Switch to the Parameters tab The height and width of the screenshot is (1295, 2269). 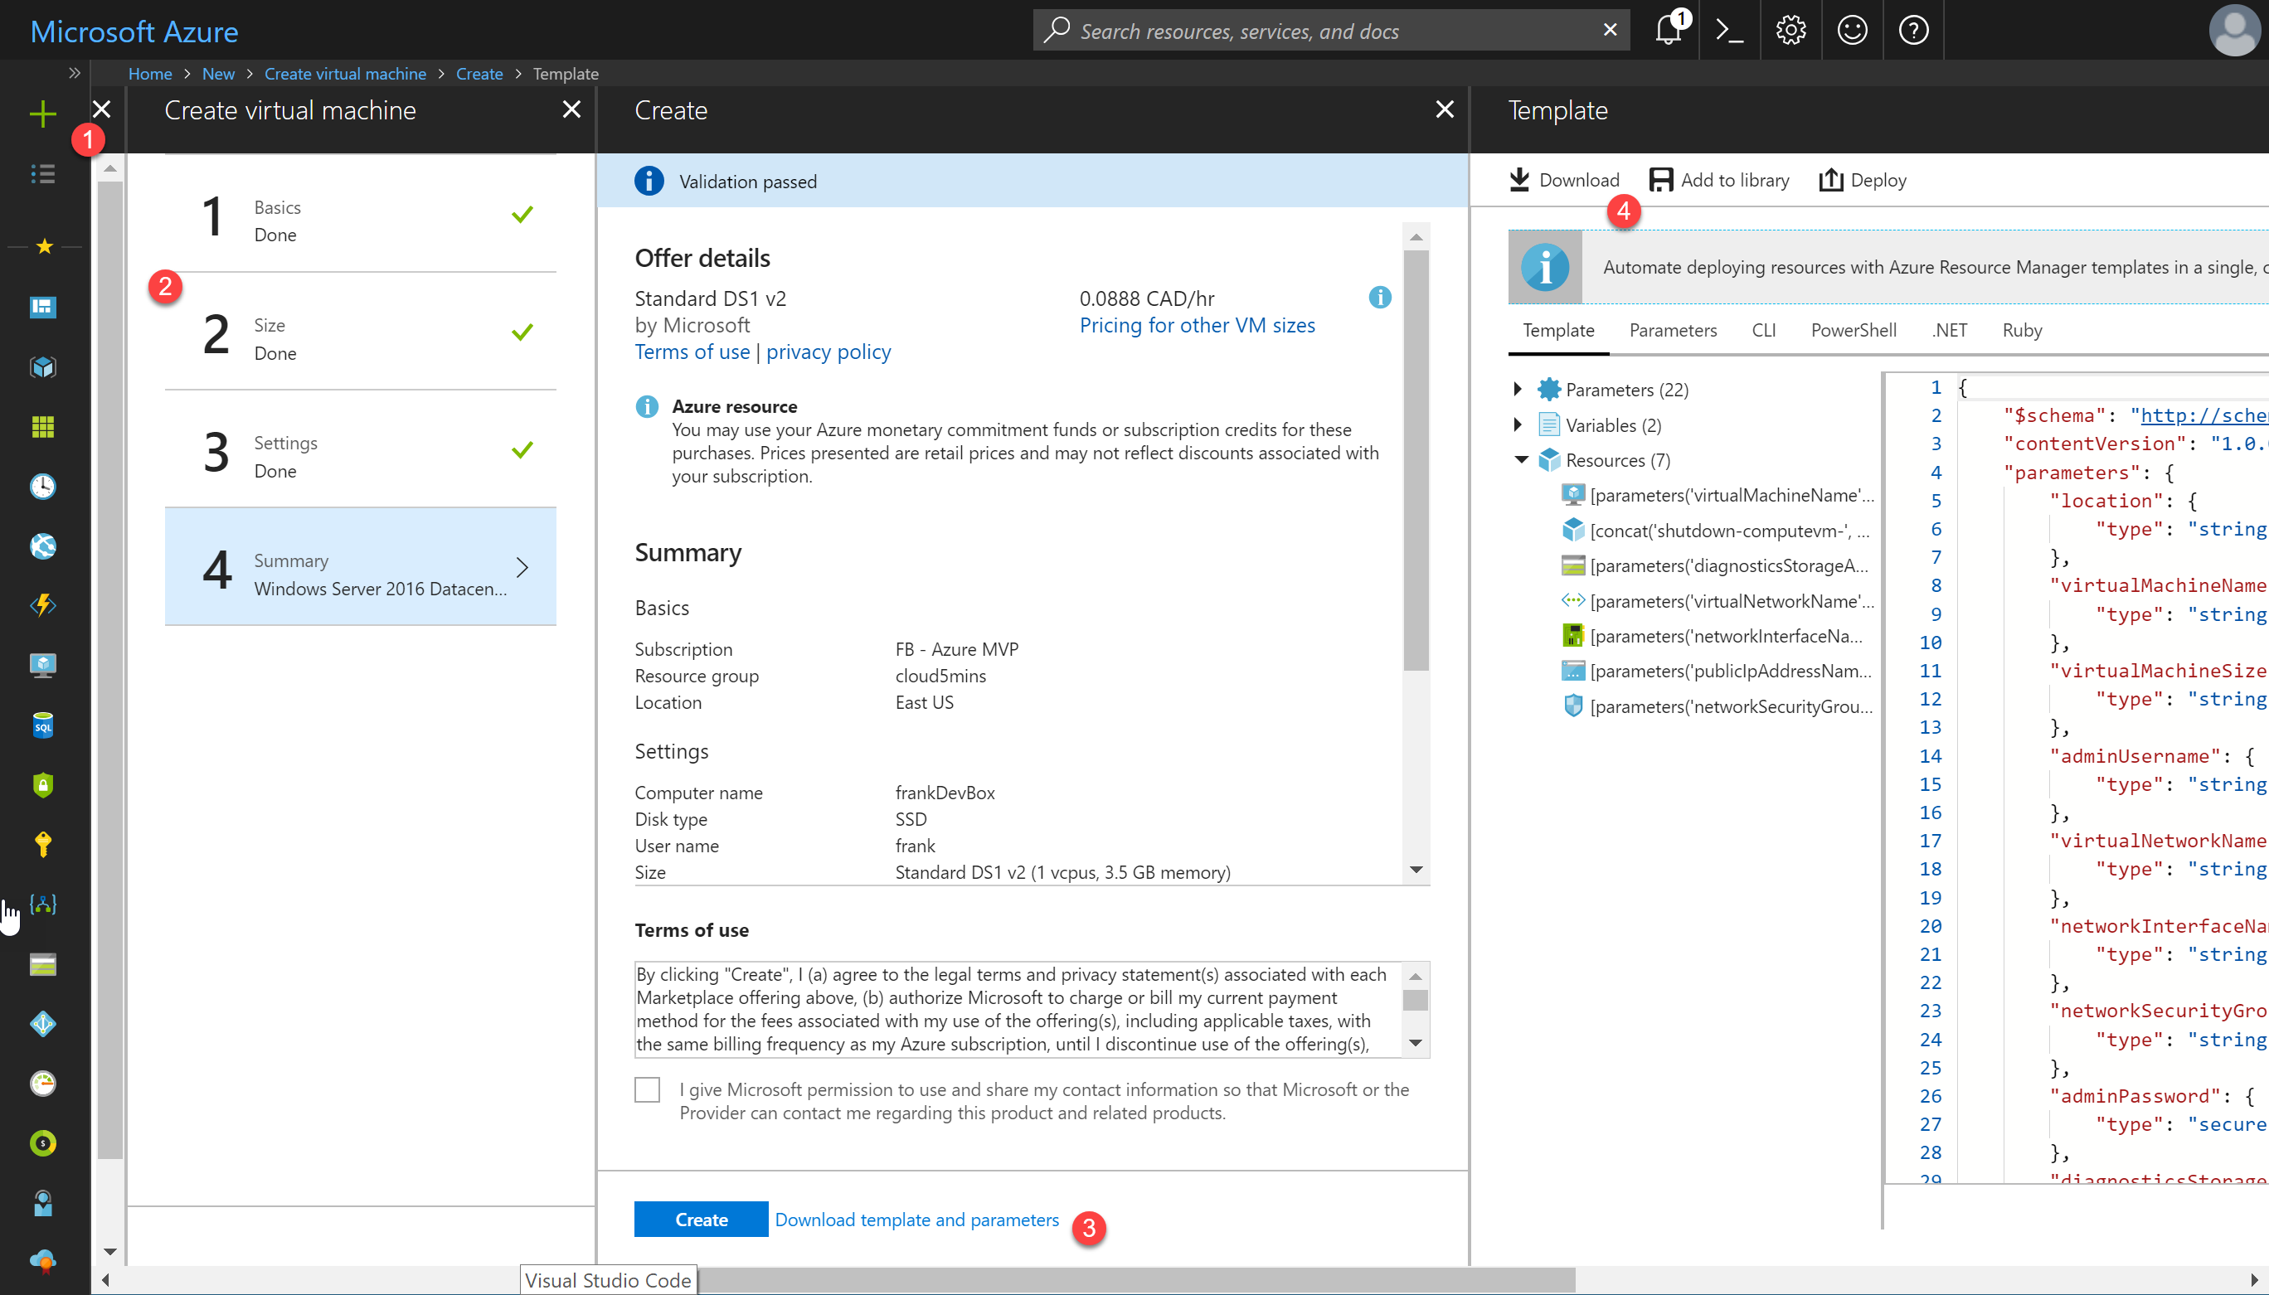(1673, 330)
